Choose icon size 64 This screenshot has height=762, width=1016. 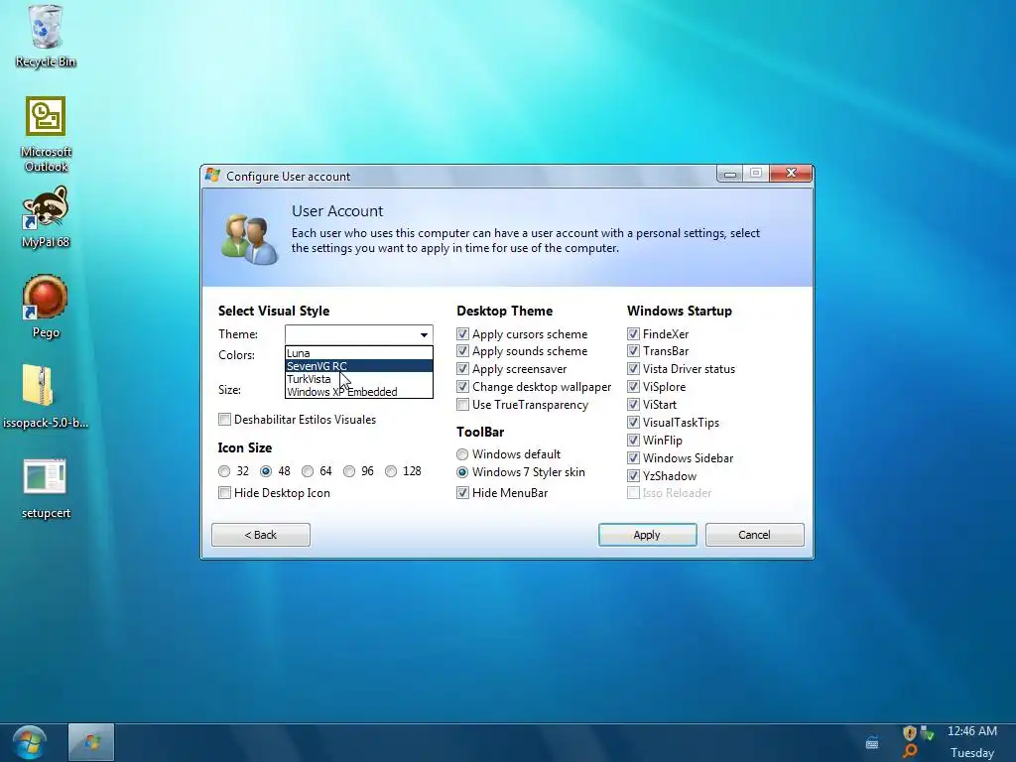[308, 471]
